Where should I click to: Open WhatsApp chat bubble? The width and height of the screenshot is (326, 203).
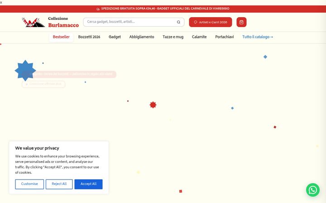click(313, 190)
